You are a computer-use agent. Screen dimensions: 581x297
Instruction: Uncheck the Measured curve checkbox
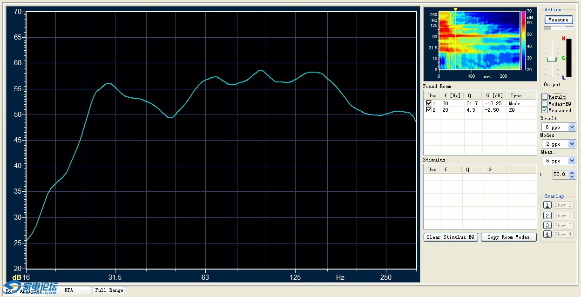(x=545, y=110)
